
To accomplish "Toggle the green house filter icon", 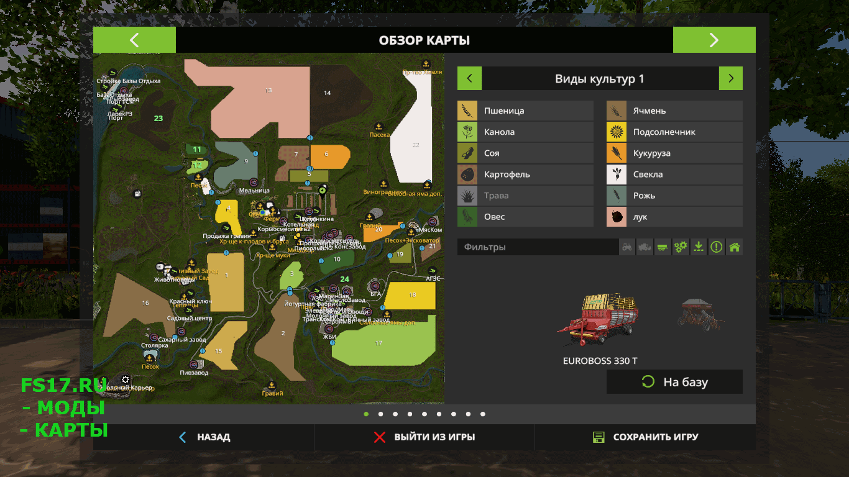I will tap(735, 247).
